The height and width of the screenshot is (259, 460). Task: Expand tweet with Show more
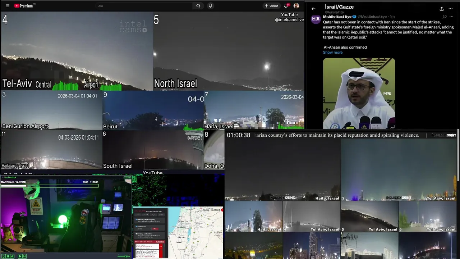[x=332, y=53]
